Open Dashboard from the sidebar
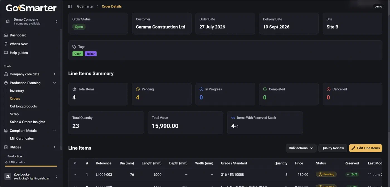 [x=18, y=35]
